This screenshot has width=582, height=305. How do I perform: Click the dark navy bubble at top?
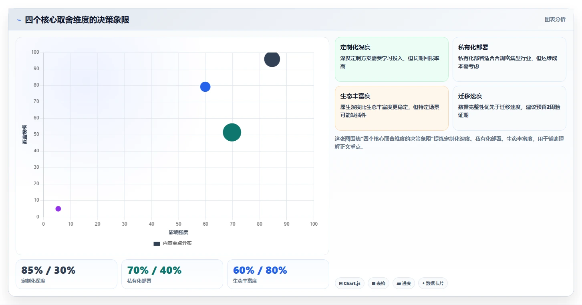(272, 59)
